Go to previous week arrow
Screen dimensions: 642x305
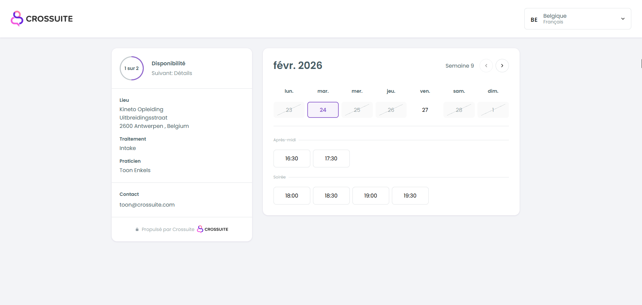pyautogui.click(x=486, y=66)
